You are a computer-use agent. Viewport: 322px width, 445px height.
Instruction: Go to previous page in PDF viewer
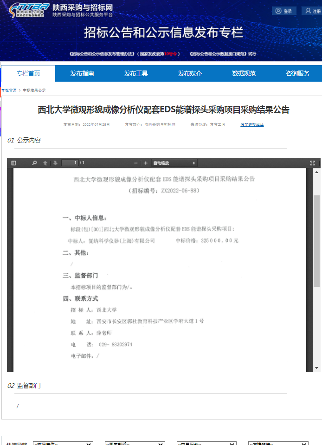click(45, 163)
